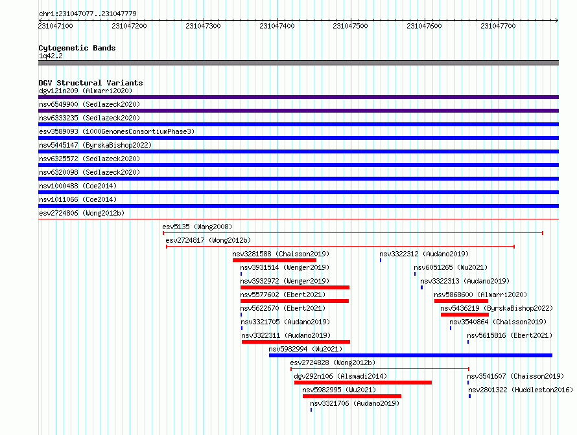Viewport: 577px width, 435px height.
Task: Click nsv3321706 (Audano2019) label
Action: pyautogui.click(x=355, y=403)
